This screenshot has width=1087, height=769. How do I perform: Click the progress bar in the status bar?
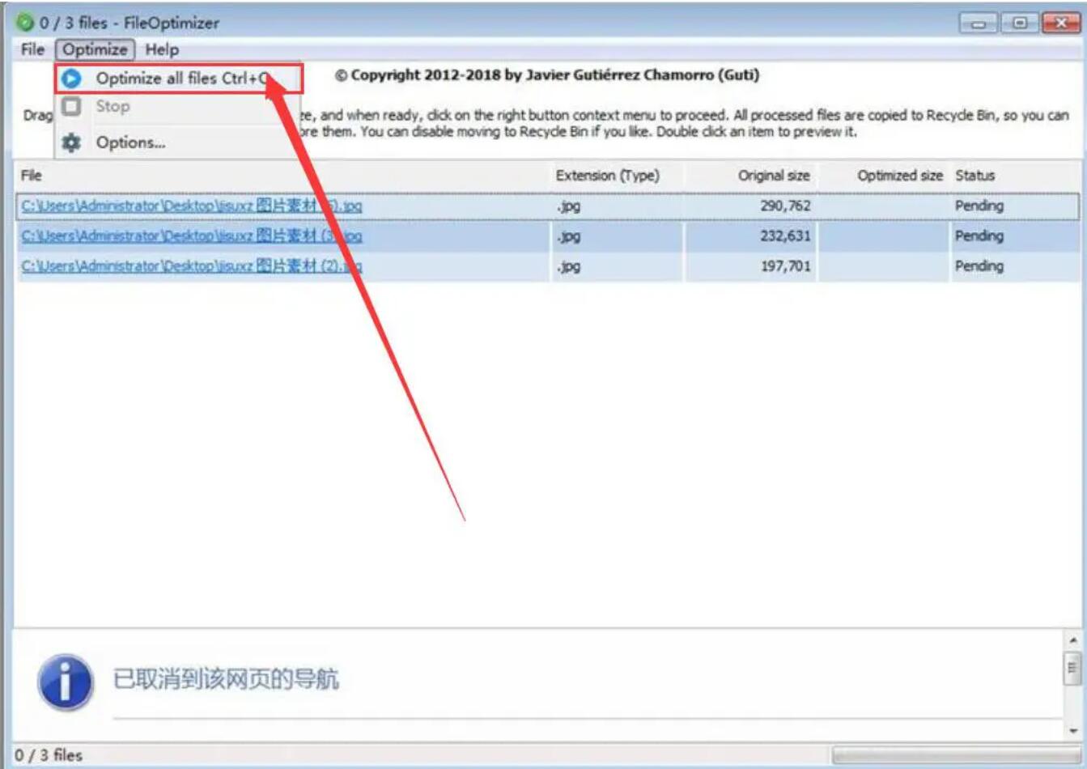pyautogui.click(x=955, y=755)
